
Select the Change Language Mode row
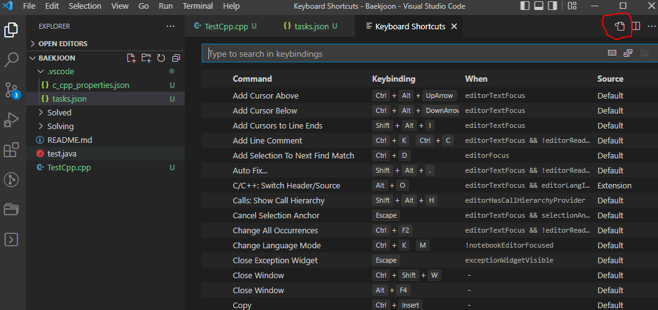click(x=430, y=245)
